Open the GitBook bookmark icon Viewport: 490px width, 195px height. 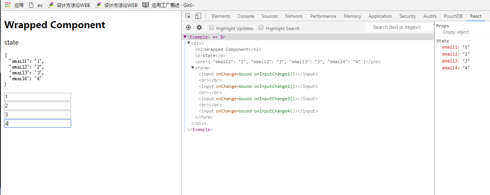[x=146, y=5]
